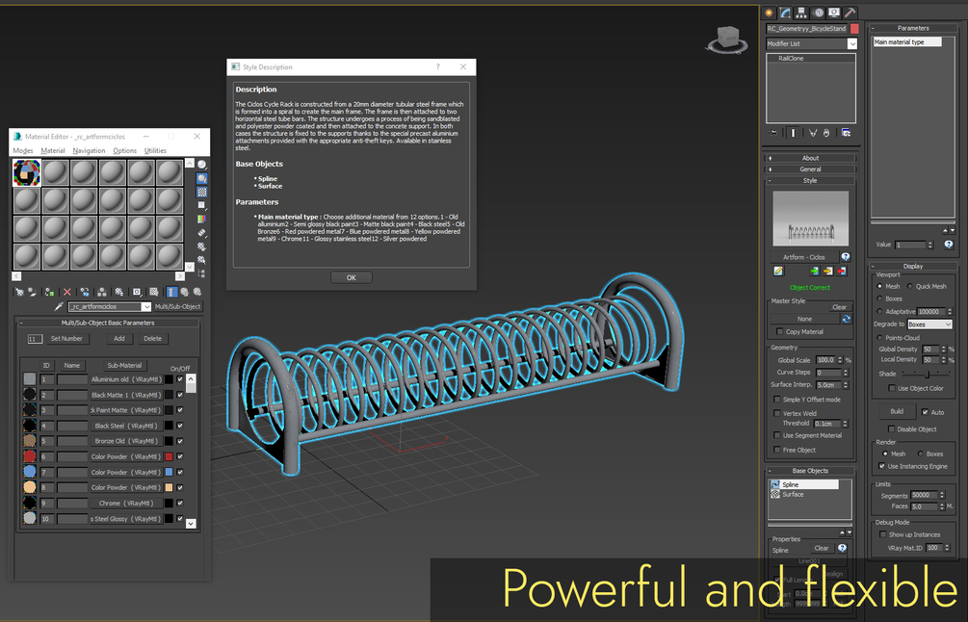
Task: Collapse Multi/Sub-Object Basic Parameters rollout
Action: coord(108,323)
